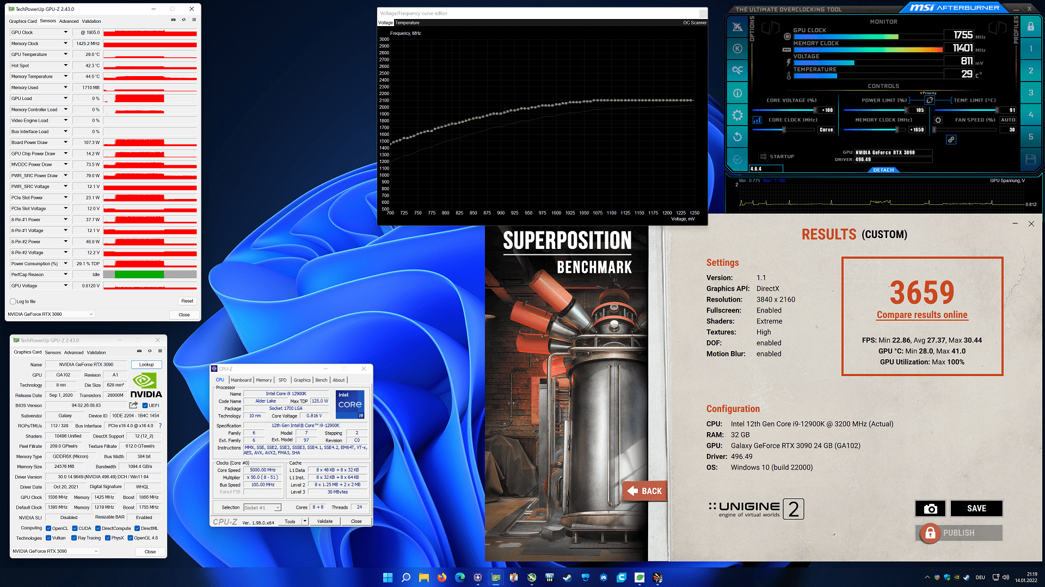Click the BIOS export share icon in GPU-Z
The height and width of the screenshot is (587, 1045).
click(x=133, y=405)
